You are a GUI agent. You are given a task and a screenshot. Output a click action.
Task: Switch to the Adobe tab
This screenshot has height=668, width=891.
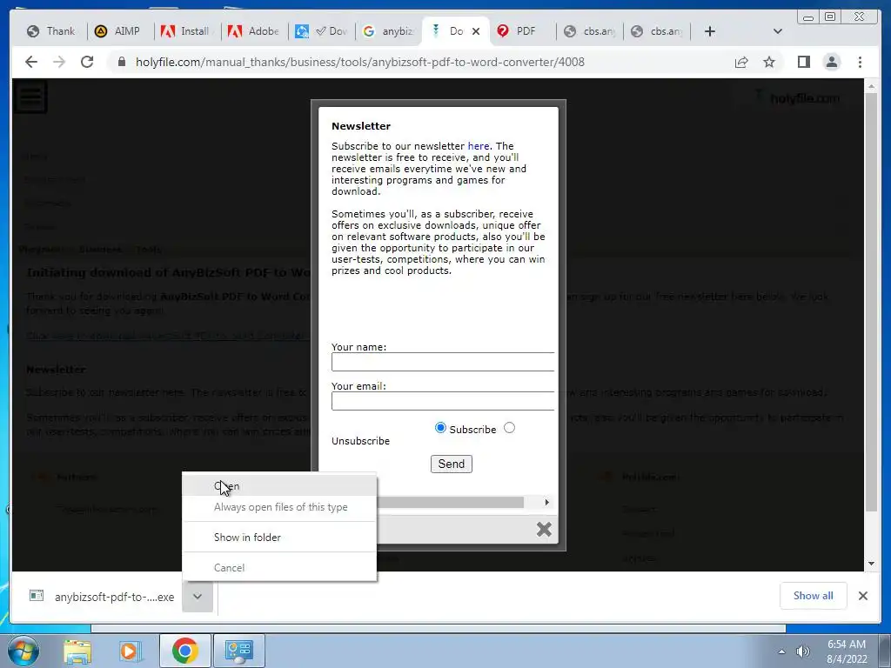click(x=253, y=31)
